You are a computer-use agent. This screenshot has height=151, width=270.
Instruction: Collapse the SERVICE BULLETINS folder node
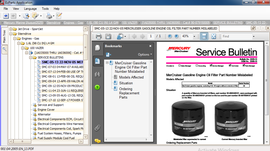[x=30, y=57]
